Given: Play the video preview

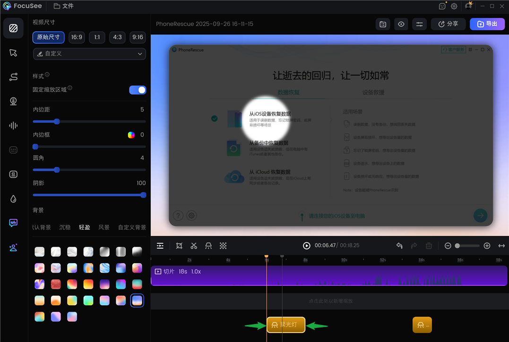Looking at the screenshot, I should tap(307, 246).
